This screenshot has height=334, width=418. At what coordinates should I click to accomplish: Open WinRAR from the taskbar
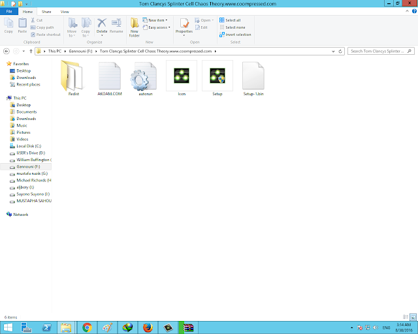[x=188, y=327]
